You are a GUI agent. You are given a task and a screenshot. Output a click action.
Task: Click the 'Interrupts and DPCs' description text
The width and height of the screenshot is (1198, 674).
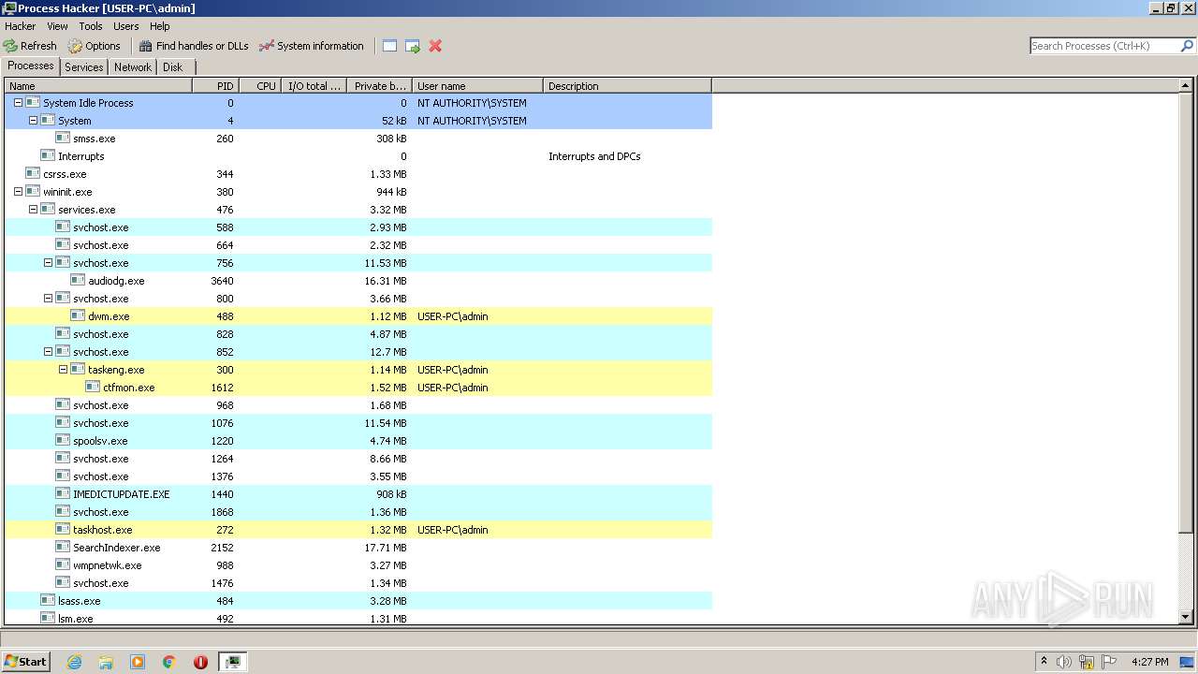click(x=594, y=156)
